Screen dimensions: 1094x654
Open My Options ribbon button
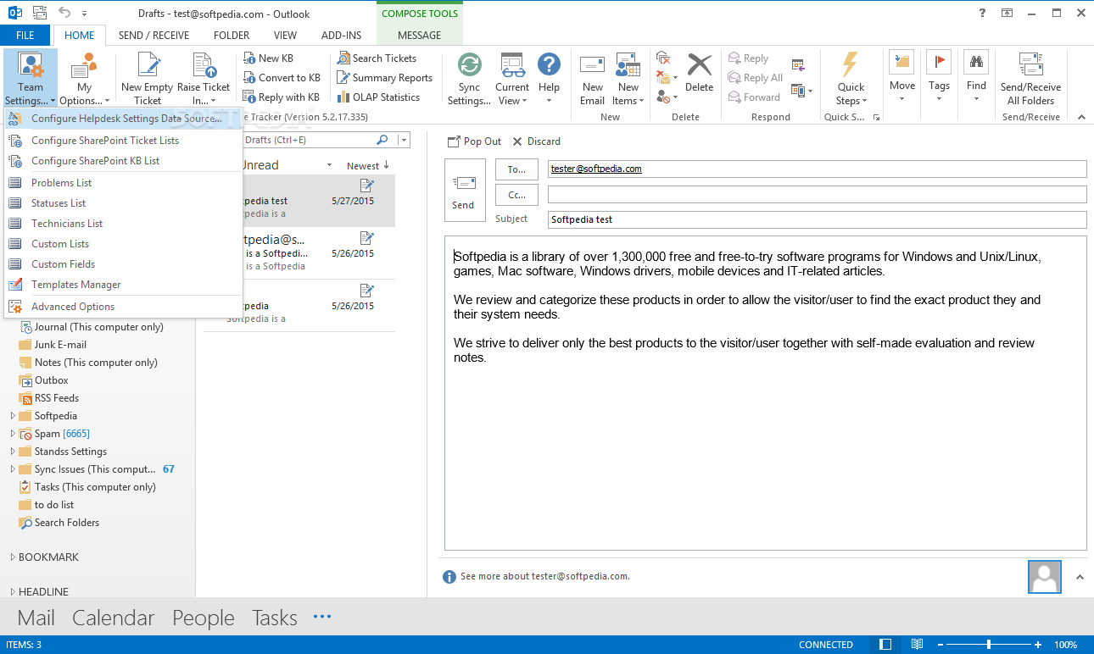(x=84, y=78)
